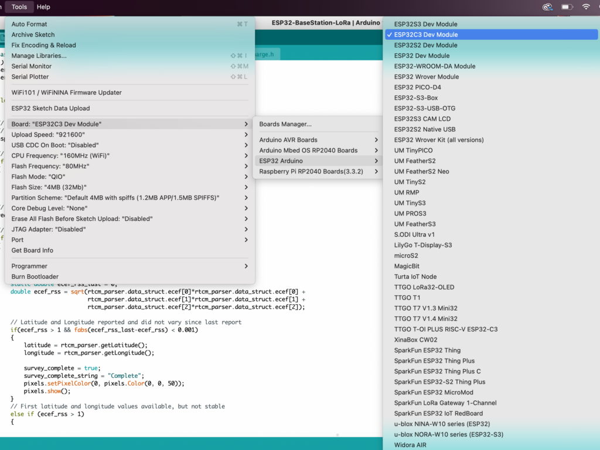Select u-blox NORA-W10 series (ESP32-S3)

click(x=492, y=435)
